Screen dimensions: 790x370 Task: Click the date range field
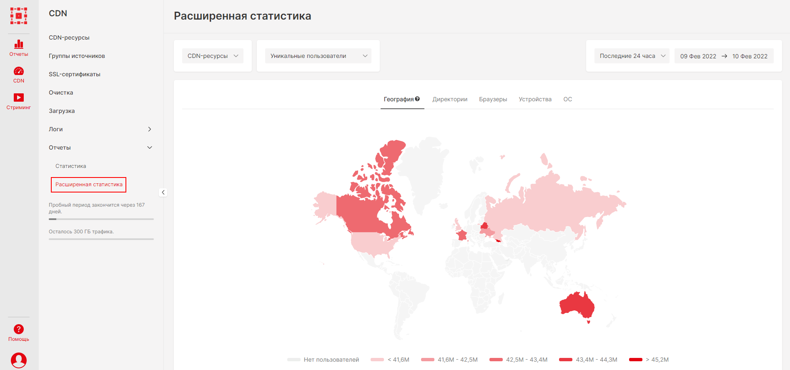click(724, 56)
